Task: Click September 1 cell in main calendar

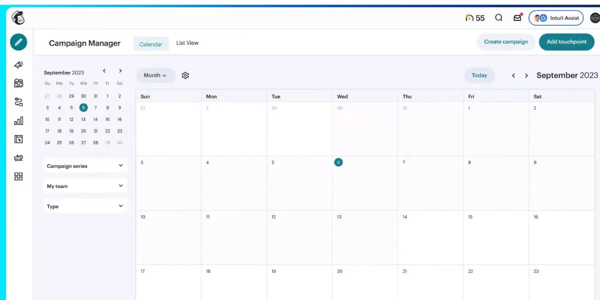Action: point(496,129)
